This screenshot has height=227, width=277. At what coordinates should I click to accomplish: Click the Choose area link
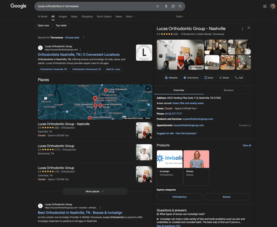point(72,38)
